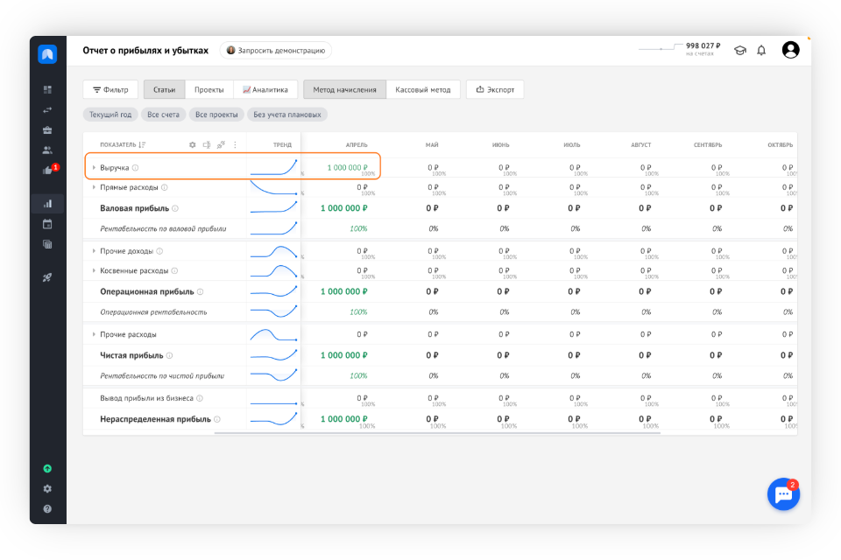Click the link/unlink icon in table header
Image resolution: width=841 pixels, height=560 pixels.
pyautogui.click(x=221, y=144)
